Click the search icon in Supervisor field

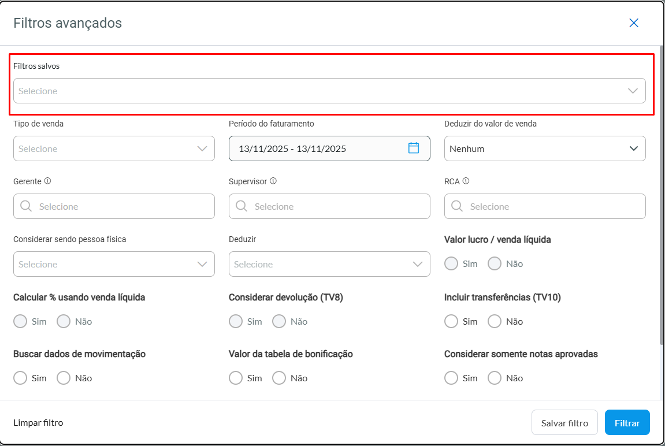pos(242,206)
